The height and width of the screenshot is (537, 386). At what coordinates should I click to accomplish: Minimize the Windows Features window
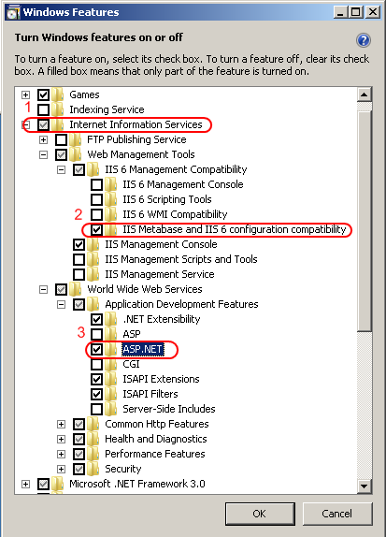coord(339,12)
